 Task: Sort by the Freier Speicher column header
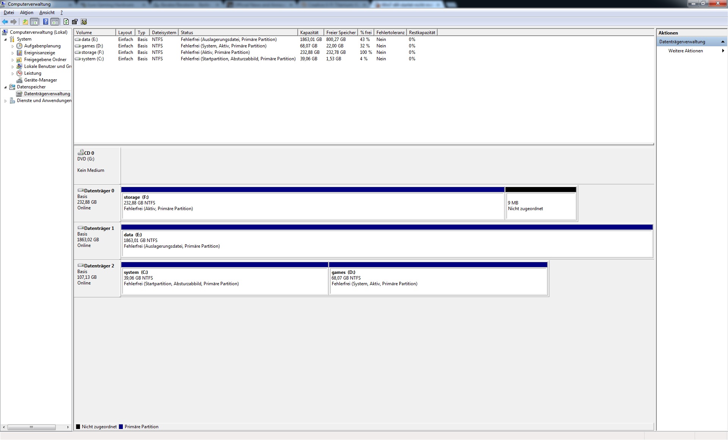coord(340,33)
